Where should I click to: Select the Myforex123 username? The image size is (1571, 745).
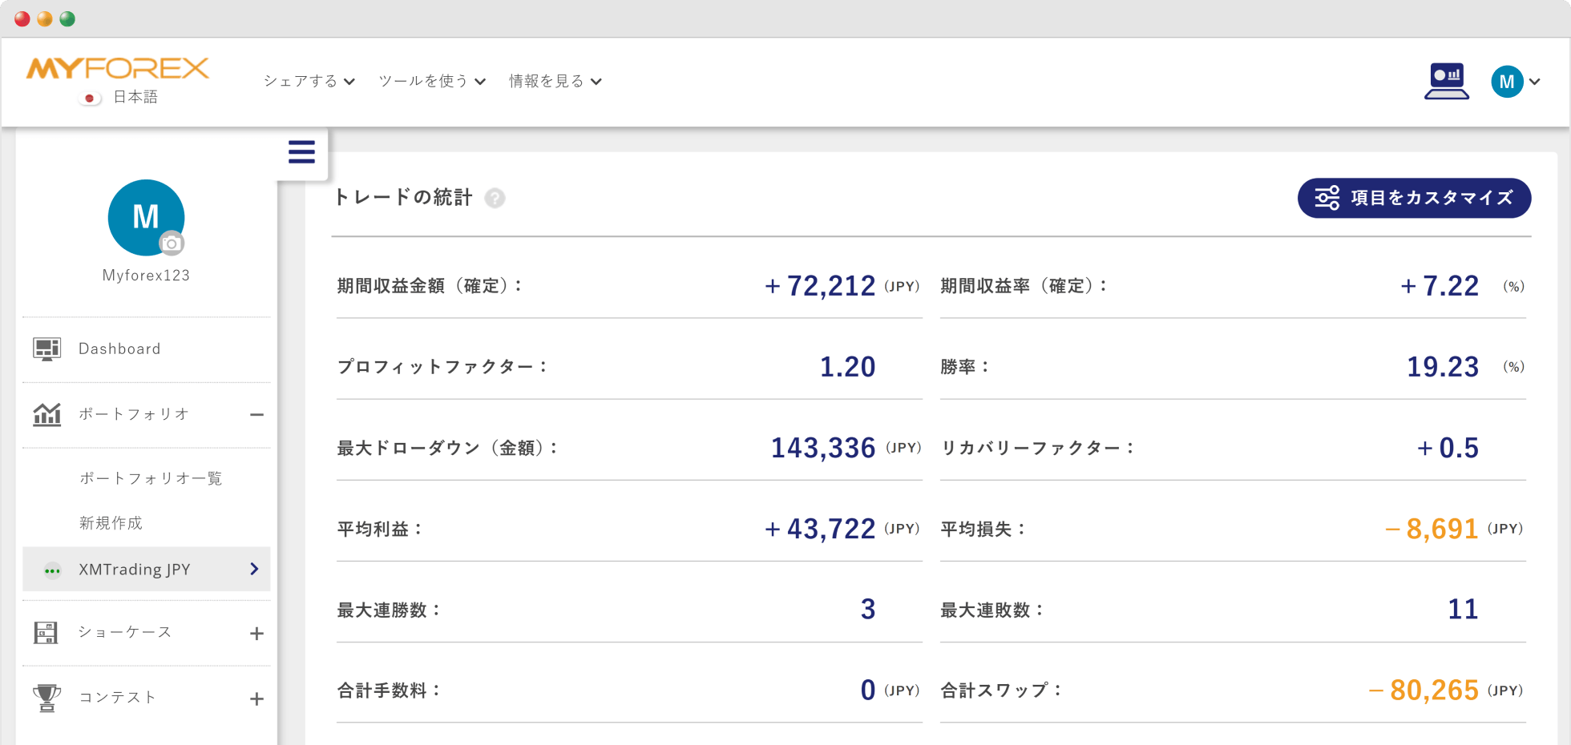click(x=146, y=276)
